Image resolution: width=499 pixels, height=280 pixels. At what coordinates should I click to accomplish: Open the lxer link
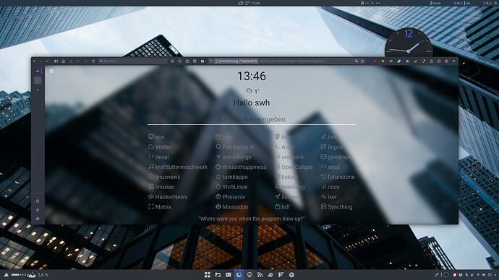coord(329,197)
